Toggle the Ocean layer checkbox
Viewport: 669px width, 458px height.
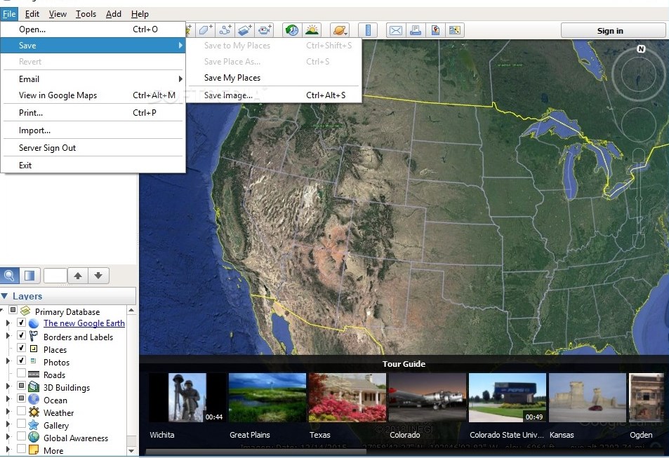(21, 398)
